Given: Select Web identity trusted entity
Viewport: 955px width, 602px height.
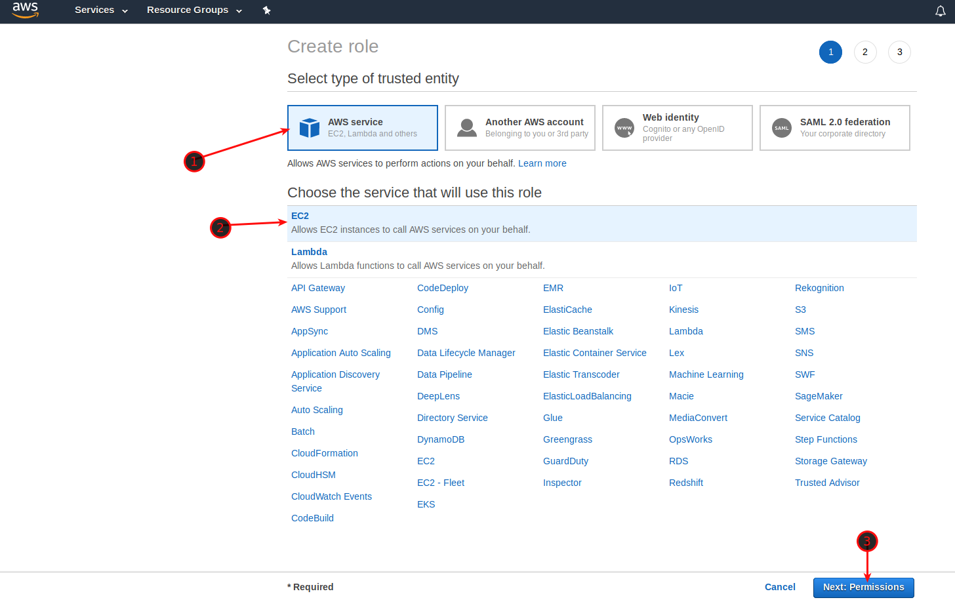Looking at the screenshot, I should (x=678, y=128).
